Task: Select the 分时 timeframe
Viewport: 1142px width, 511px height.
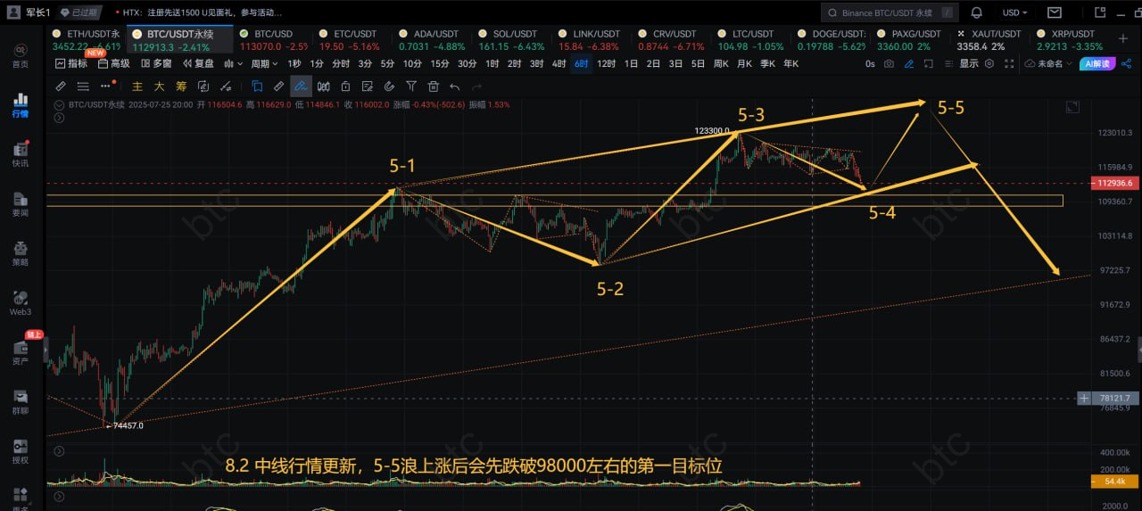Action: coord(341,64)
